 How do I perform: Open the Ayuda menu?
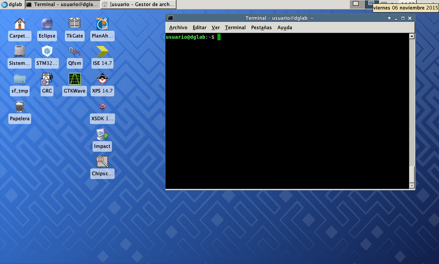click(285, 28)
